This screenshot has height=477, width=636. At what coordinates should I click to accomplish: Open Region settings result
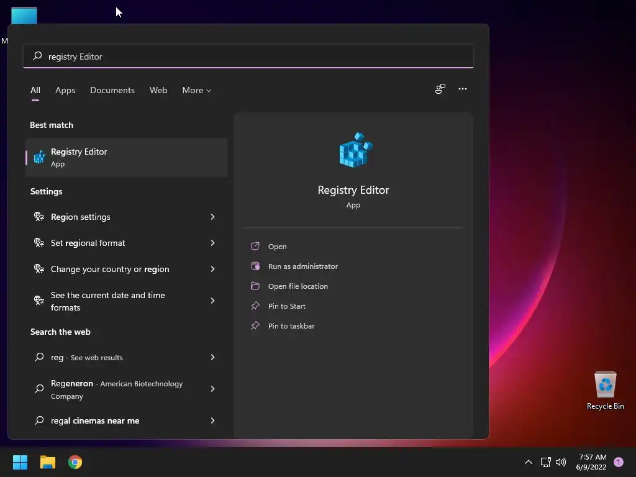point(126,217)
